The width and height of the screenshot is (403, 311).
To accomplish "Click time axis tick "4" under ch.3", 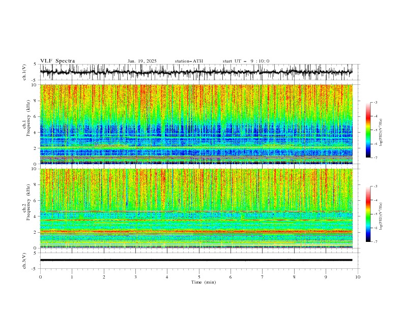I will pos(167,277).
